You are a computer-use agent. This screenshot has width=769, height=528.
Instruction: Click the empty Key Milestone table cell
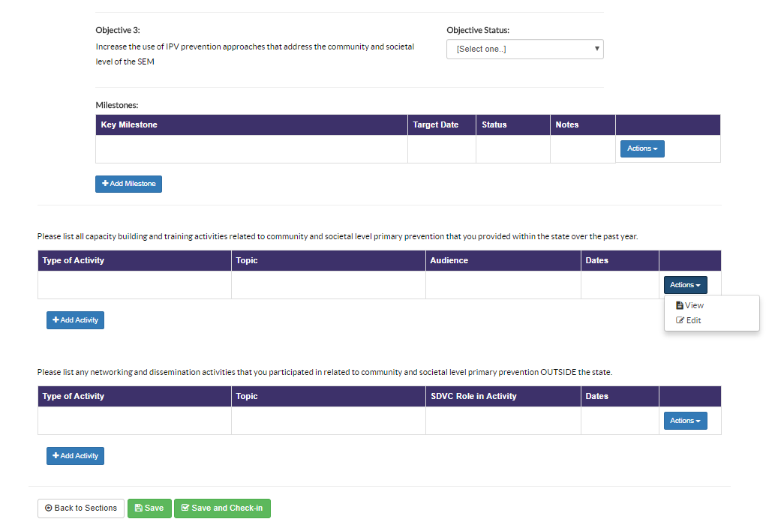[x=251, y=149]
